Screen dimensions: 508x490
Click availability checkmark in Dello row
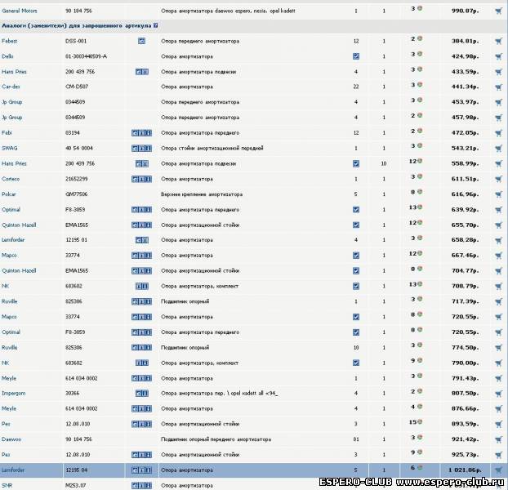pyautogui.click(x=356, y=56)
